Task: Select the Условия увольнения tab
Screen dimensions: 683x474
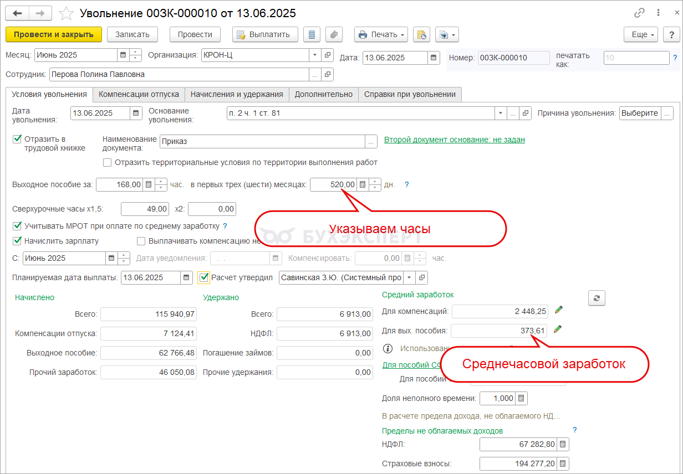Action: 49,94
